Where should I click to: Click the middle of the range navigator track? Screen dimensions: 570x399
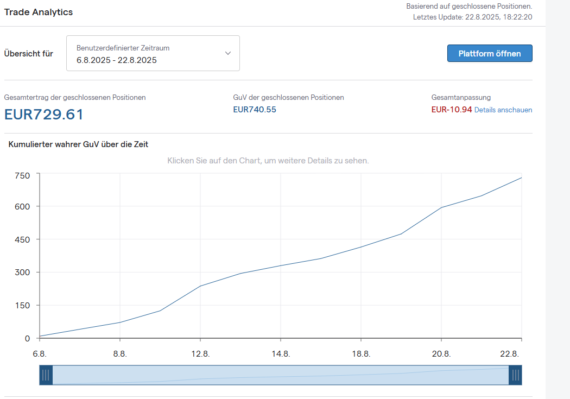(281, 375)
